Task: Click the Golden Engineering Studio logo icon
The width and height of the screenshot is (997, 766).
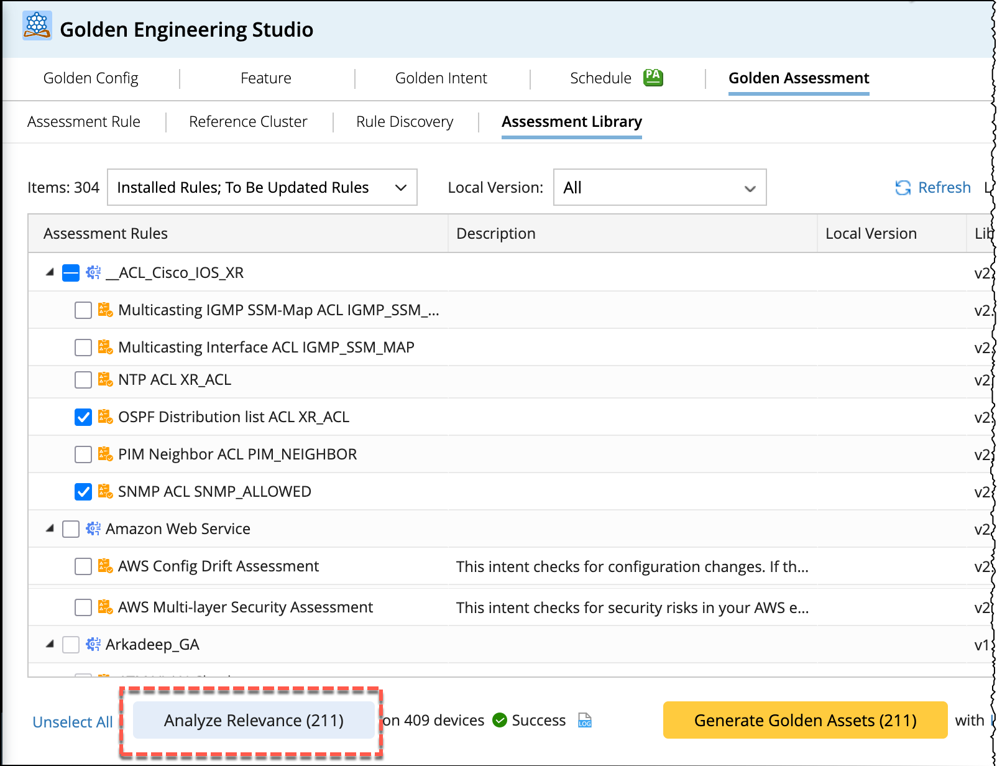Action: 37,26
